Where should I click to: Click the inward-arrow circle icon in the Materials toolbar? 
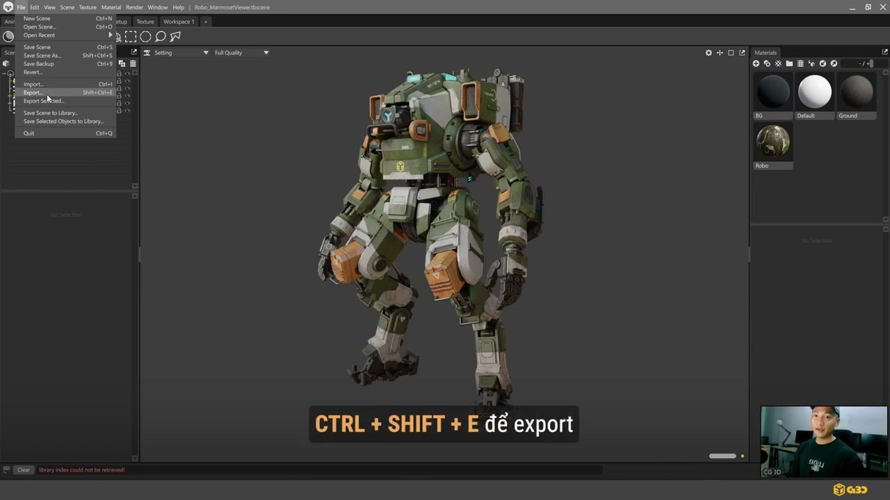click(x=823, y=64)
